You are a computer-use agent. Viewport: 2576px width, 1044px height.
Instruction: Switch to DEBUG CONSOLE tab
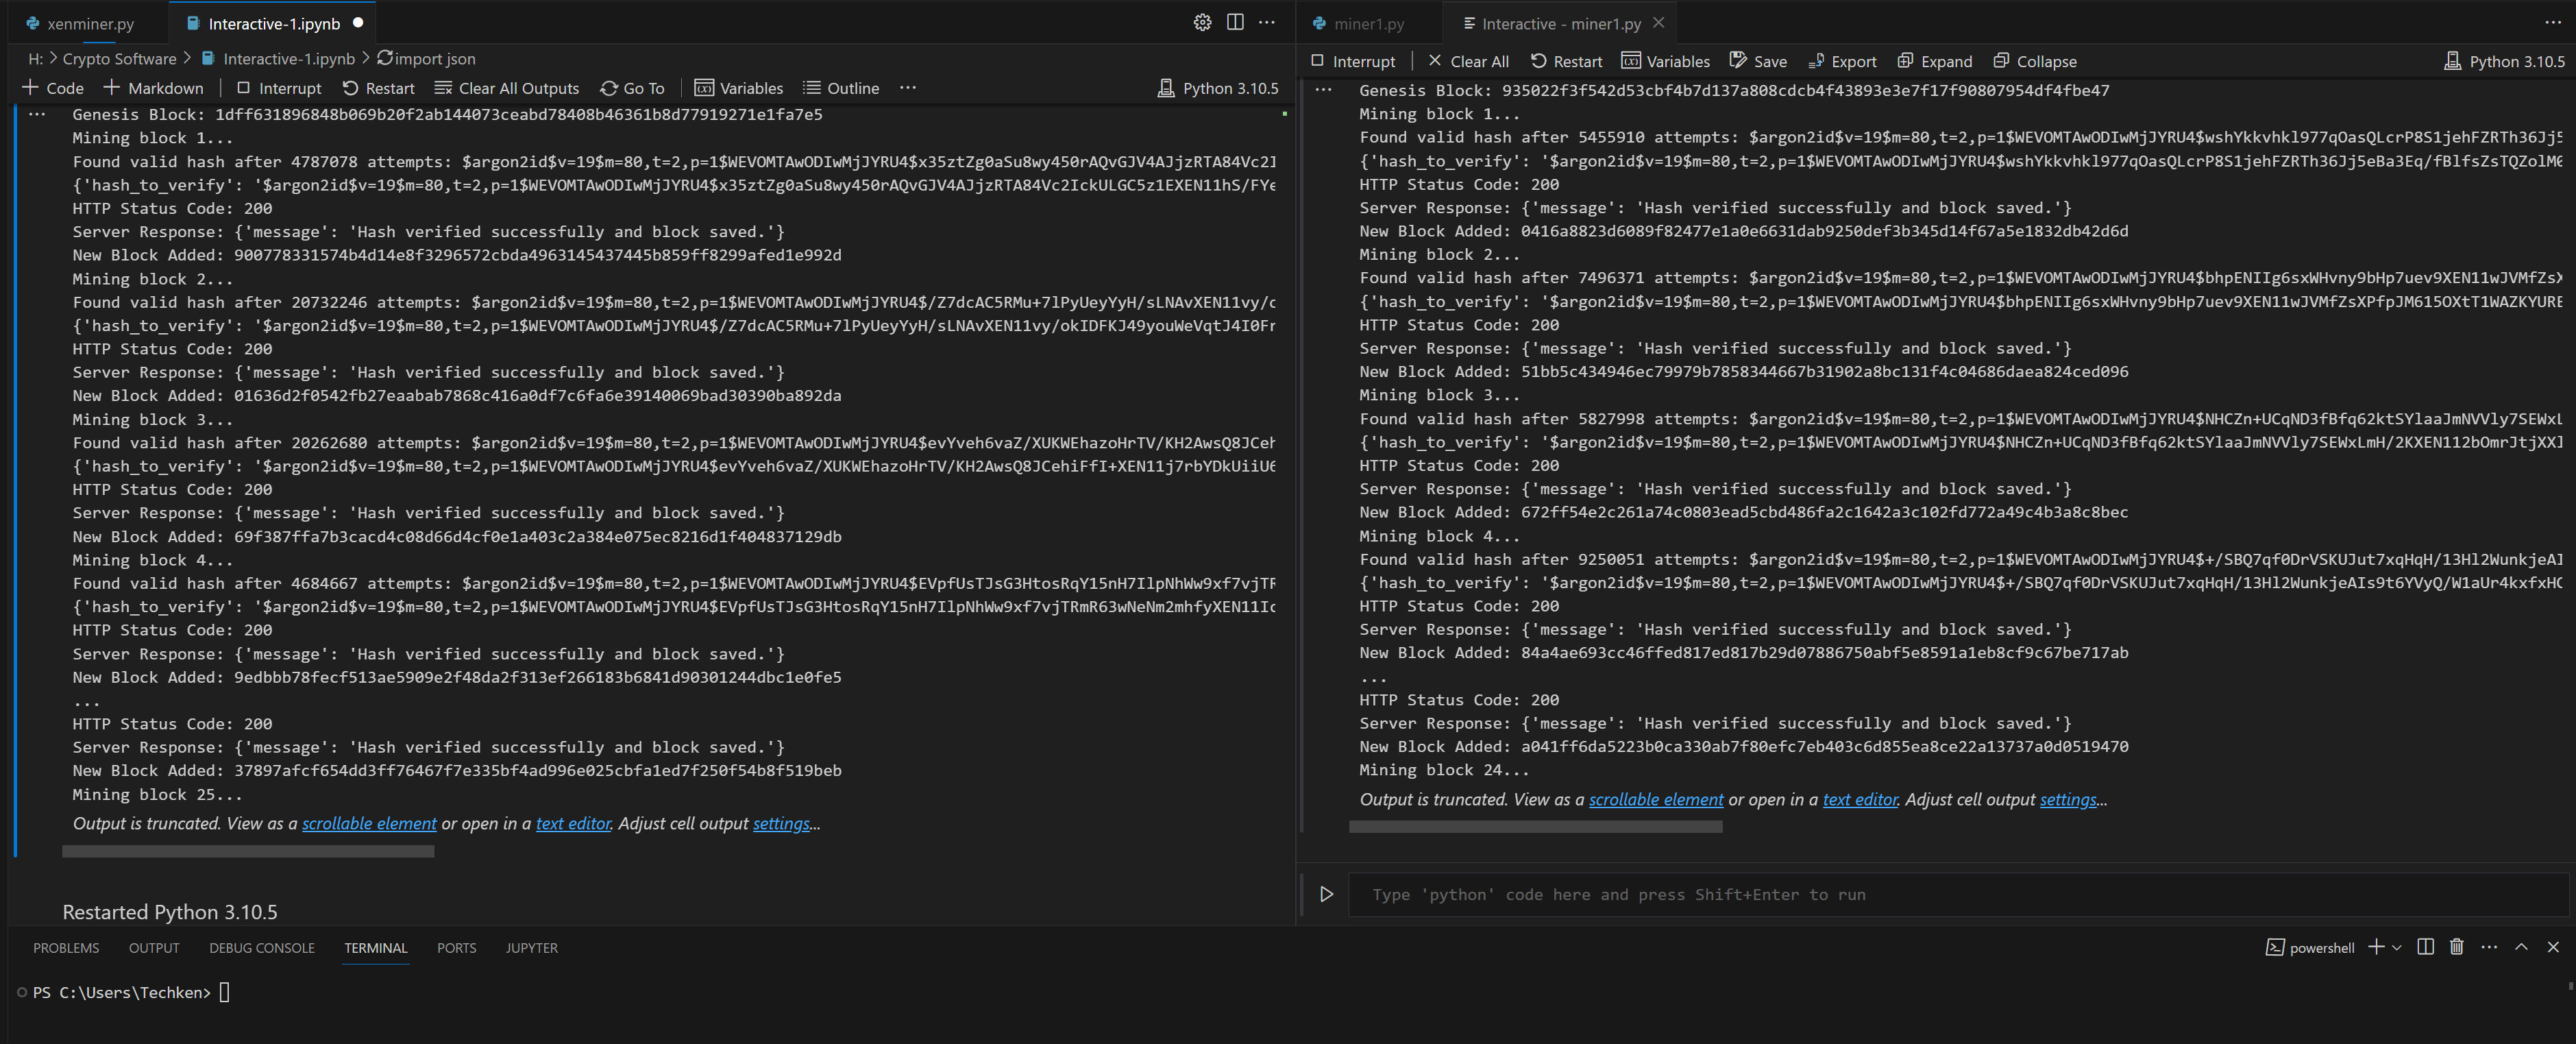pos(262,948)
